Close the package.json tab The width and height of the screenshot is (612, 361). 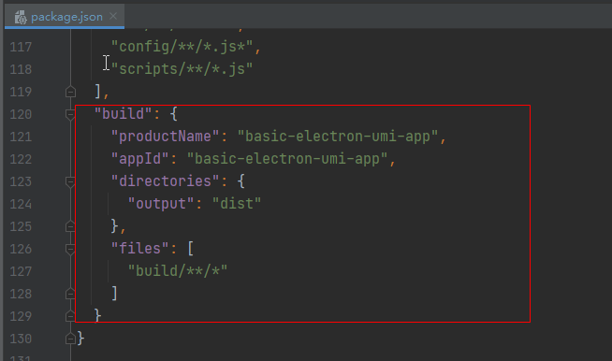tap(113, 17)
